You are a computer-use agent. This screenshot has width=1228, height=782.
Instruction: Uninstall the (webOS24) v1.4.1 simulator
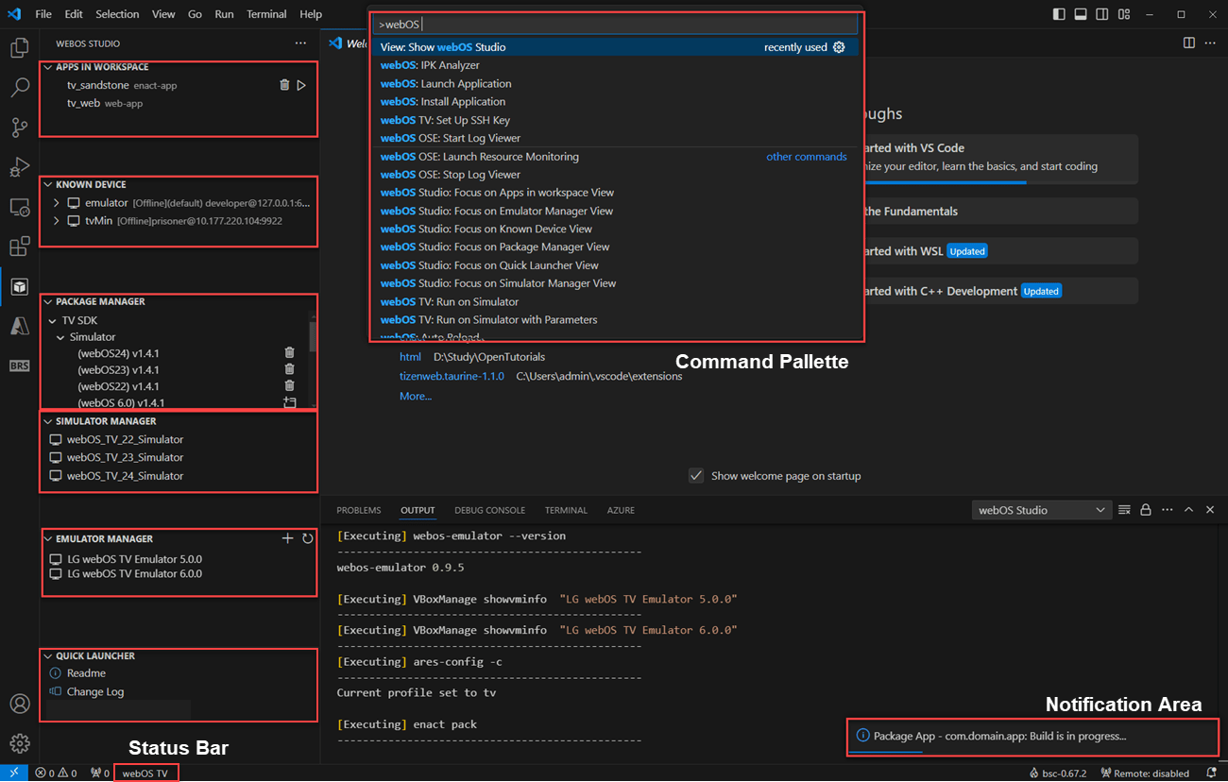coord(289,352)
